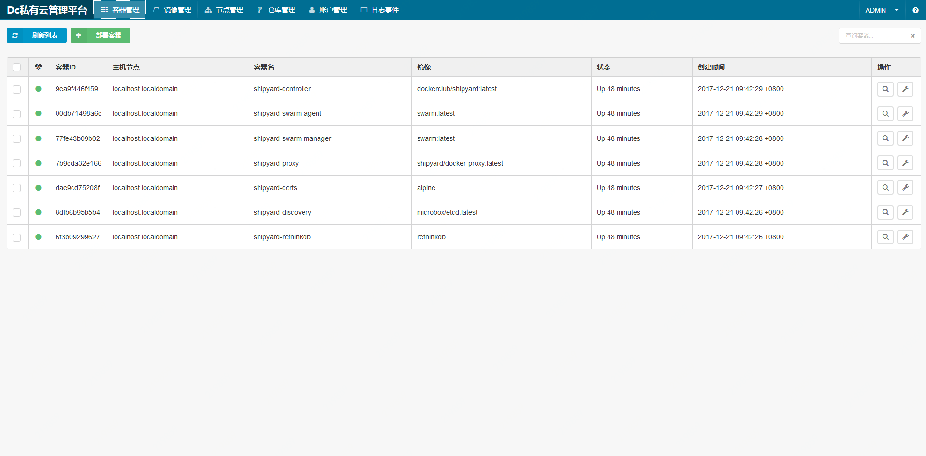Open the 节点管理 tab
The image size is (926, 456).
pyautogui.click(x=224, y=10)
